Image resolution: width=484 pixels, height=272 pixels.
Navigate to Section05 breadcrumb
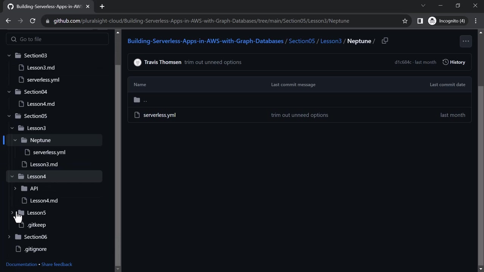(302, 41)
